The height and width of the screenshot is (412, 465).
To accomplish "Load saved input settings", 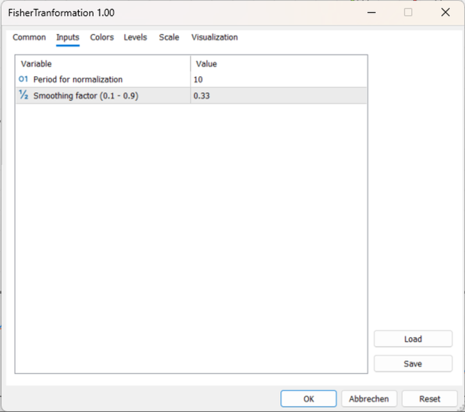I will (x=413, y=339).
